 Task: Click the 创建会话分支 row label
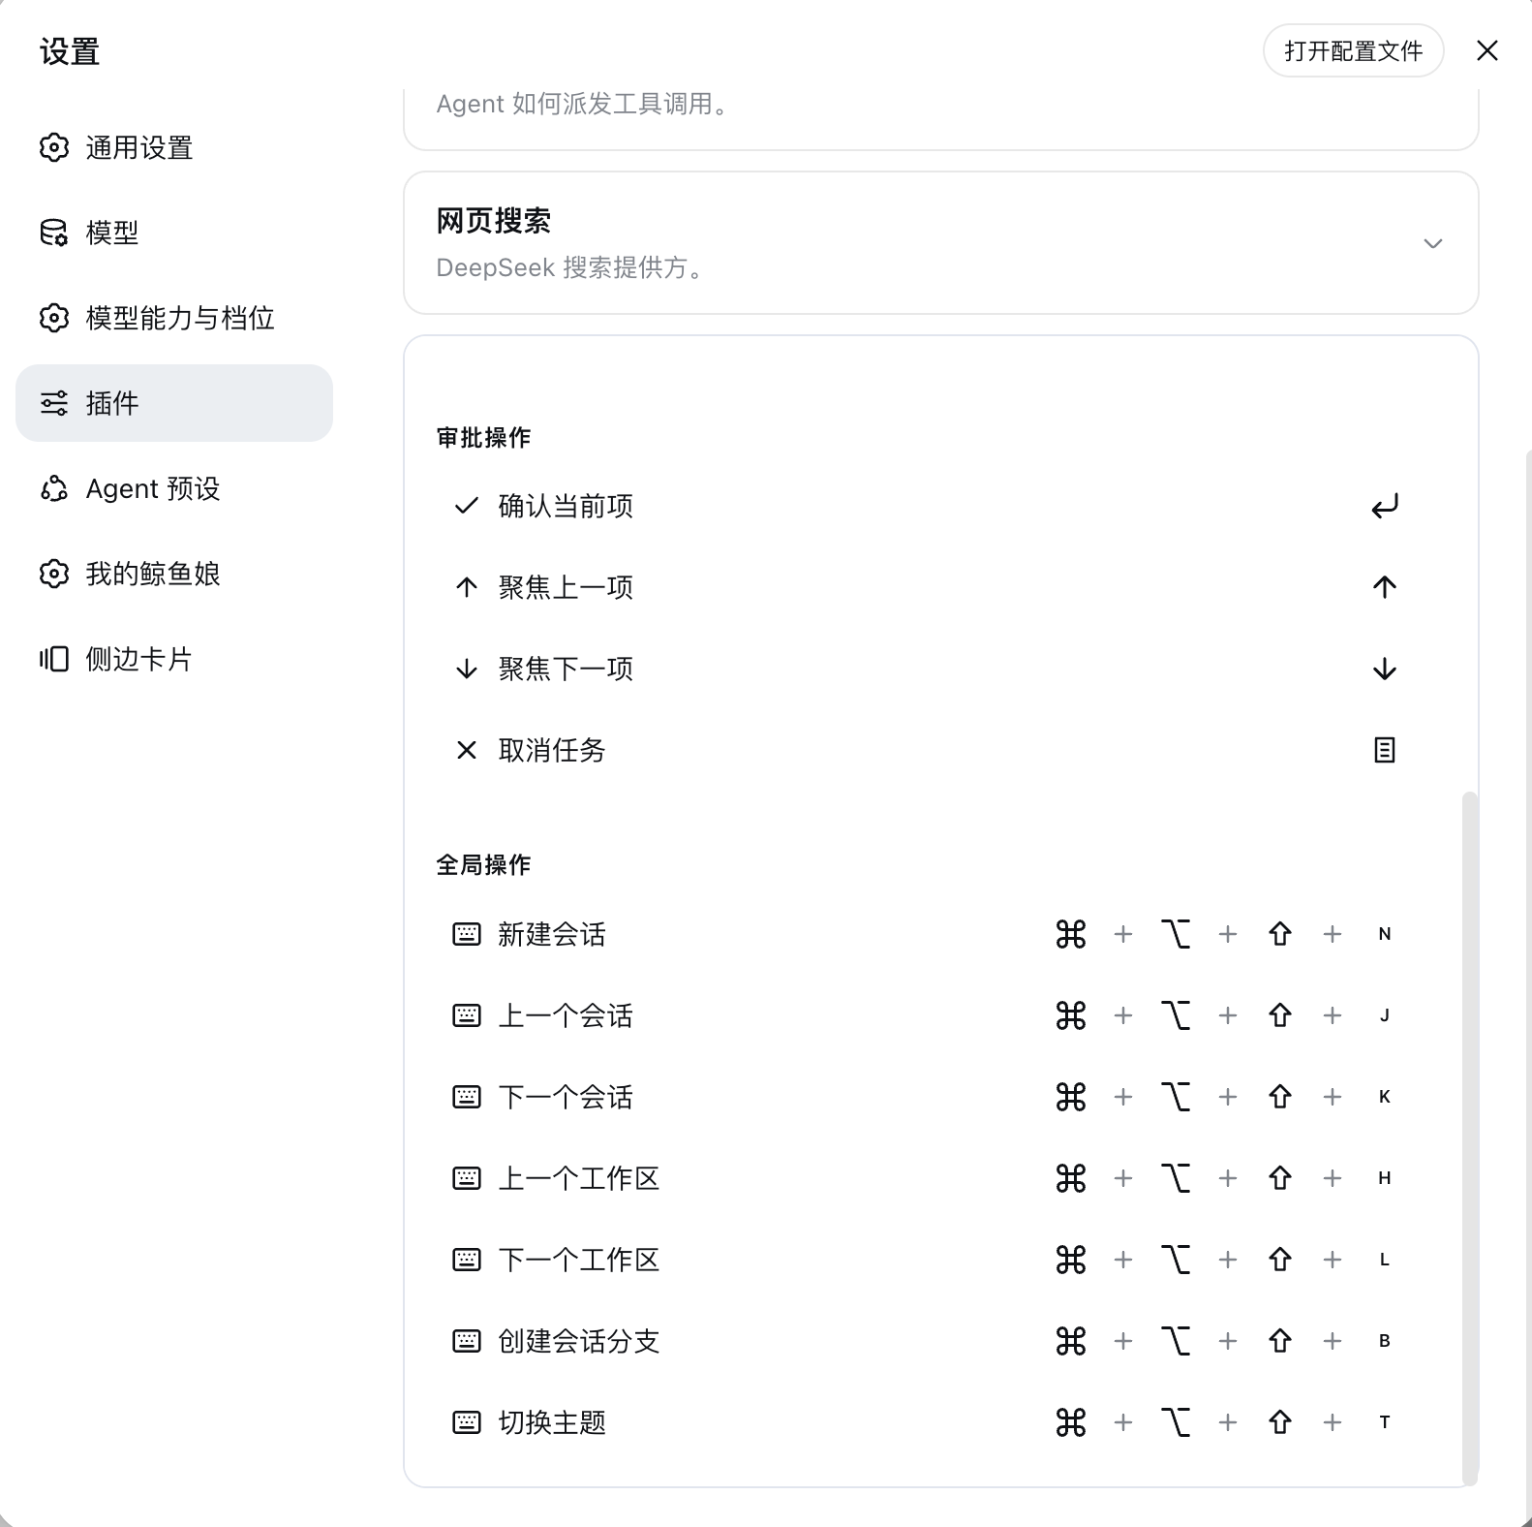[579, 1341]
